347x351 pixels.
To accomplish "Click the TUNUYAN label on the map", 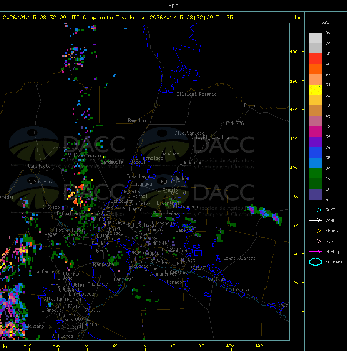I will tap(88, 324).
